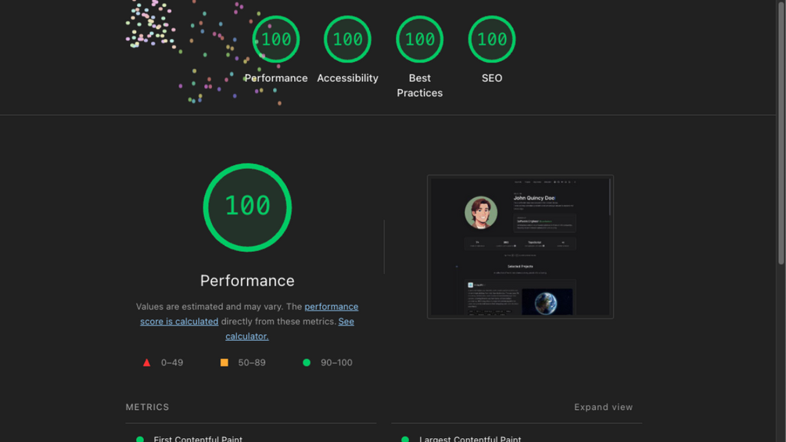Jump to Accessibility section via label
Image resolution: width=786 pixels, height=442 pixels.
click(347, 78)
